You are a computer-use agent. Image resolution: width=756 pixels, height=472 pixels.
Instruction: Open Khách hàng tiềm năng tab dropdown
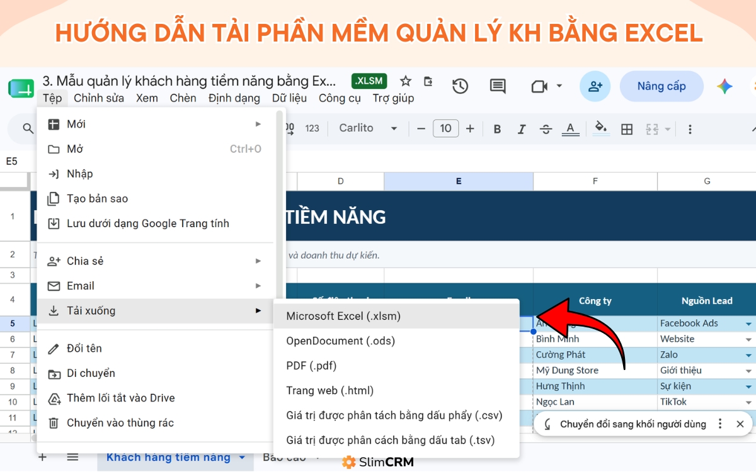pyautogui.click(x=242, y=458)
